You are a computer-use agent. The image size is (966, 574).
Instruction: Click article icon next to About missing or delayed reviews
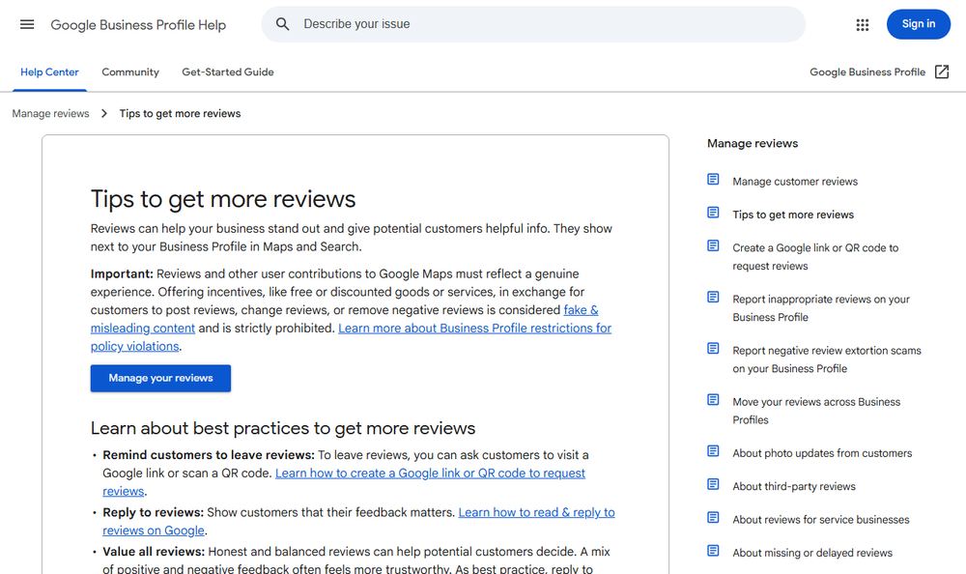[x=713, y=551]
